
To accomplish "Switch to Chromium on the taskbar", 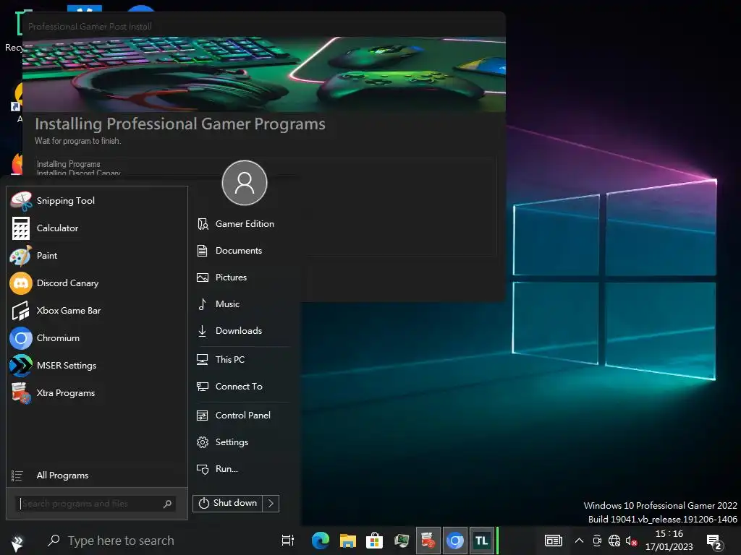I will (x=455, y=541).
